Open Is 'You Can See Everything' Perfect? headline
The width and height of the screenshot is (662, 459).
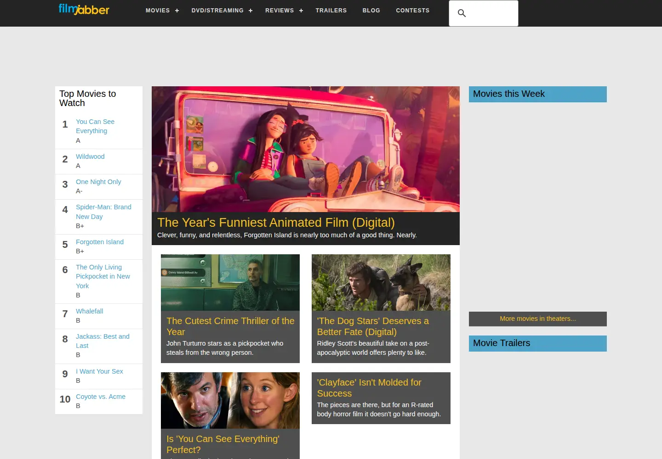tap(223, 444)
